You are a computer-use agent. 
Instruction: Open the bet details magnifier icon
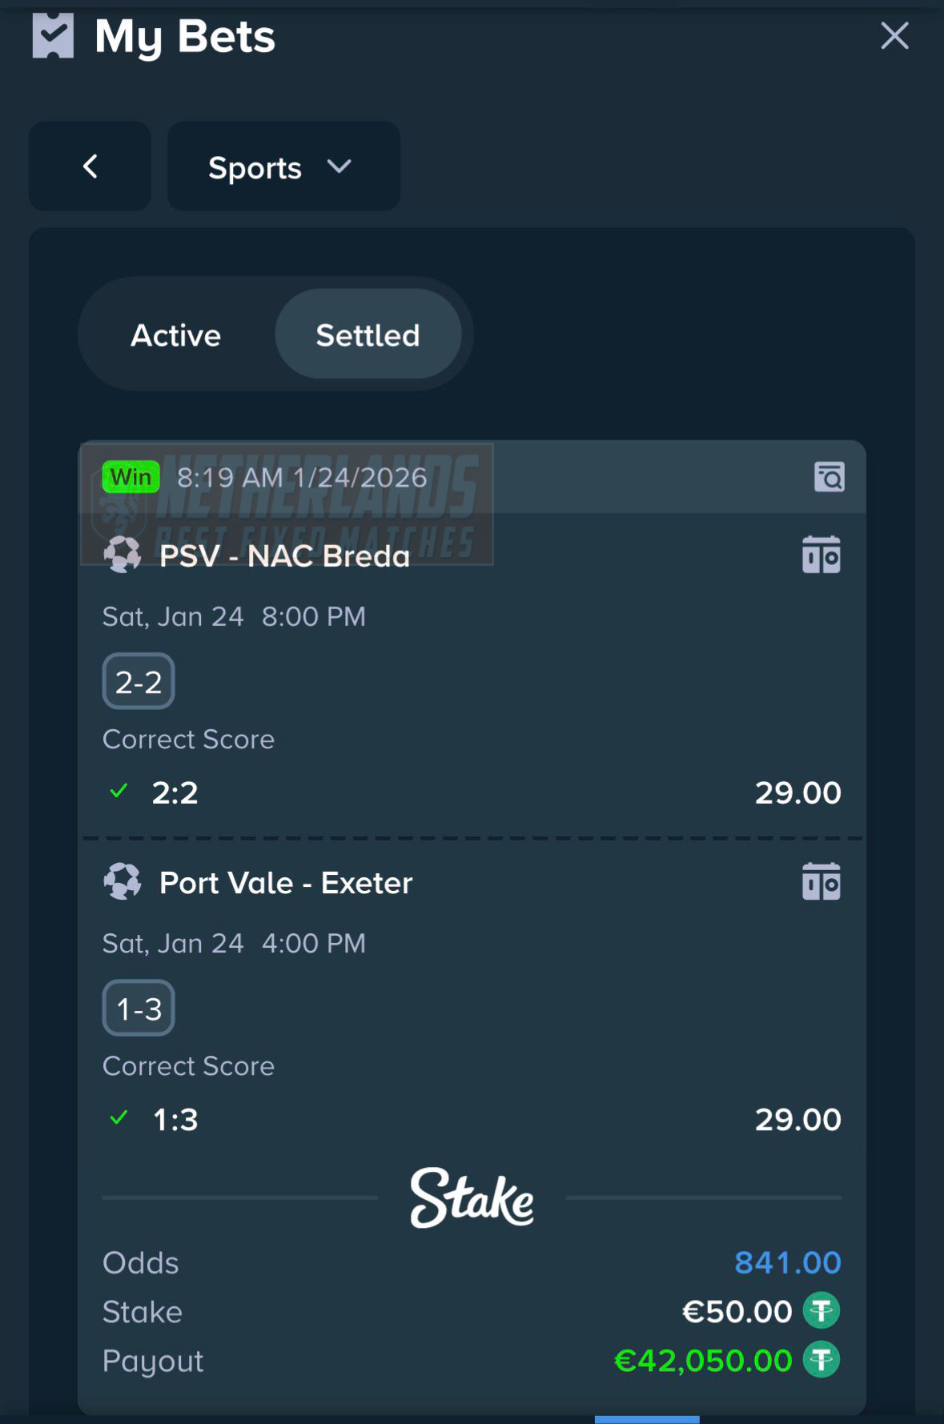coord(830,477)
